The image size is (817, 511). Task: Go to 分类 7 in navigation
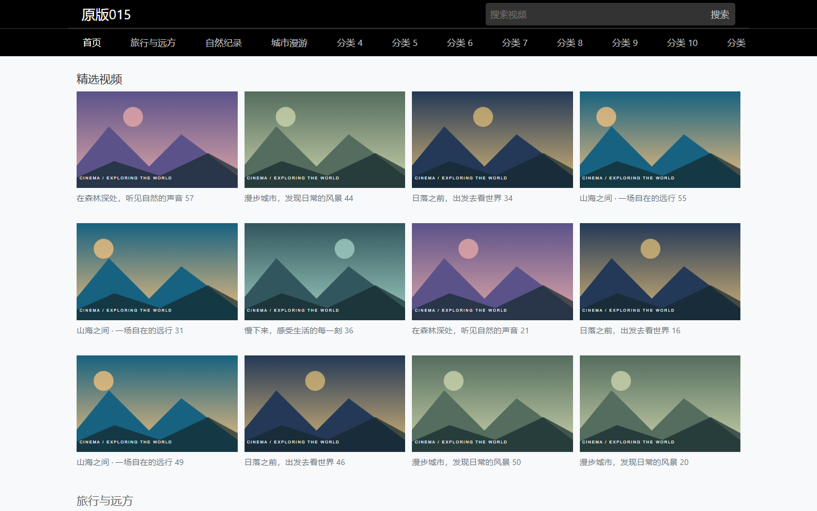click(515, 43)
